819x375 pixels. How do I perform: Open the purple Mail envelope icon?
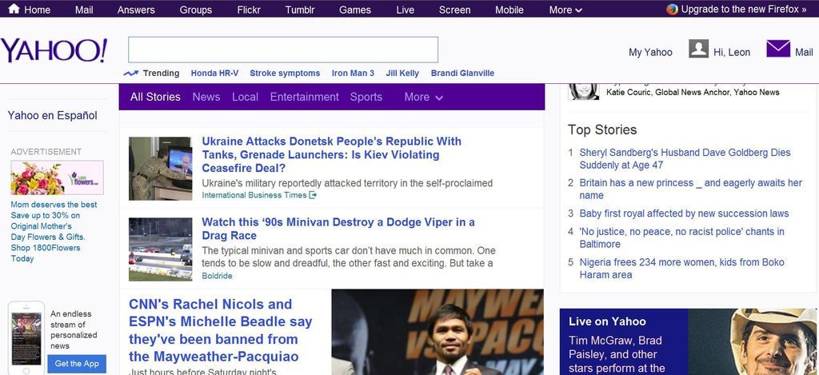(x=778, y=49)
